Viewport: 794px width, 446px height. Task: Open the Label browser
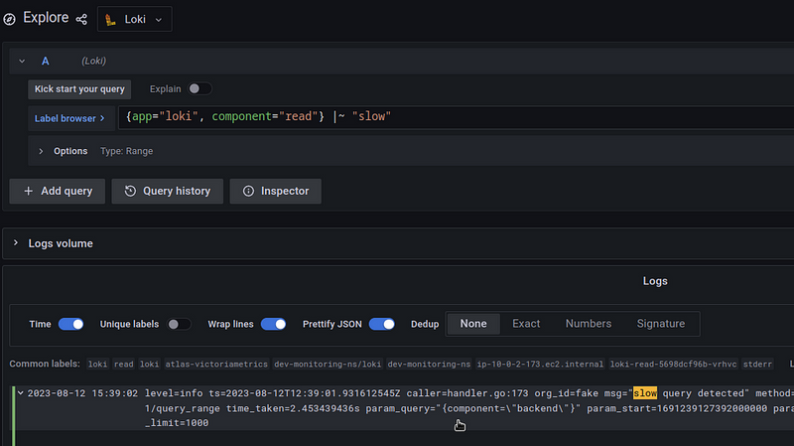(69, 118)
